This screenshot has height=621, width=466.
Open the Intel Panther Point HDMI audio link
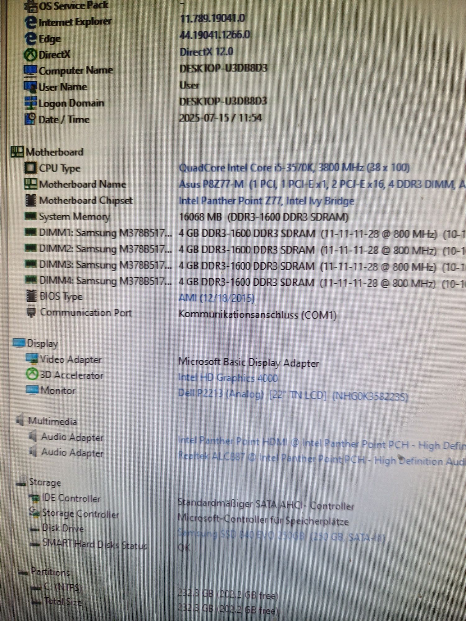pos(322,443)
